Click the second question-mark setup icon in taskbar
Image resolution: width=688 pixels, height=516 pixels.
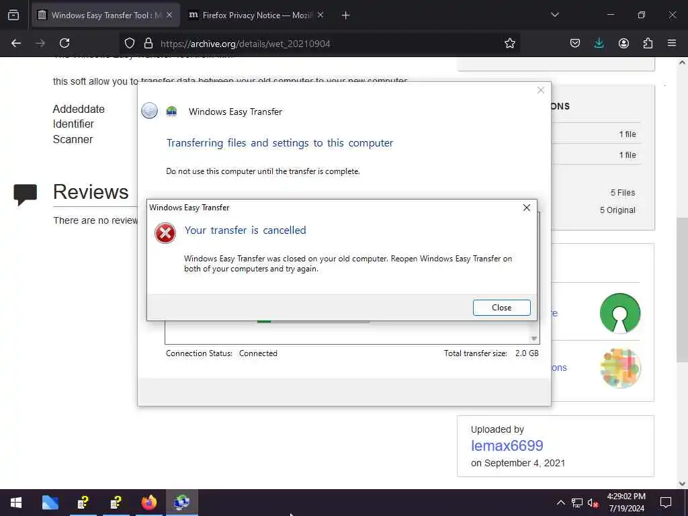coord(116,503)
